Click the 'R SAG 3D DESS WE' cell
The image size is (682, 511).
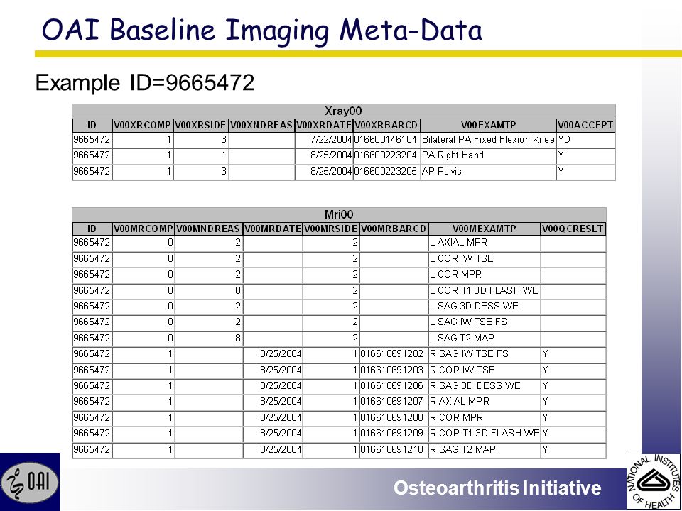tap(485, 386)
